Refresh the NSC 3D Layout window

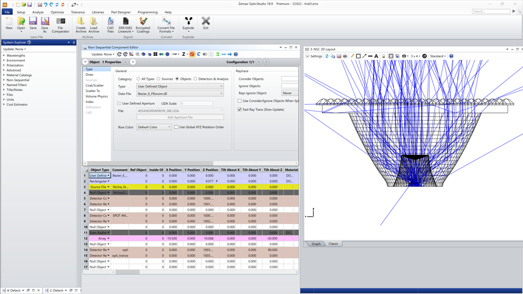tap(327, 56)
